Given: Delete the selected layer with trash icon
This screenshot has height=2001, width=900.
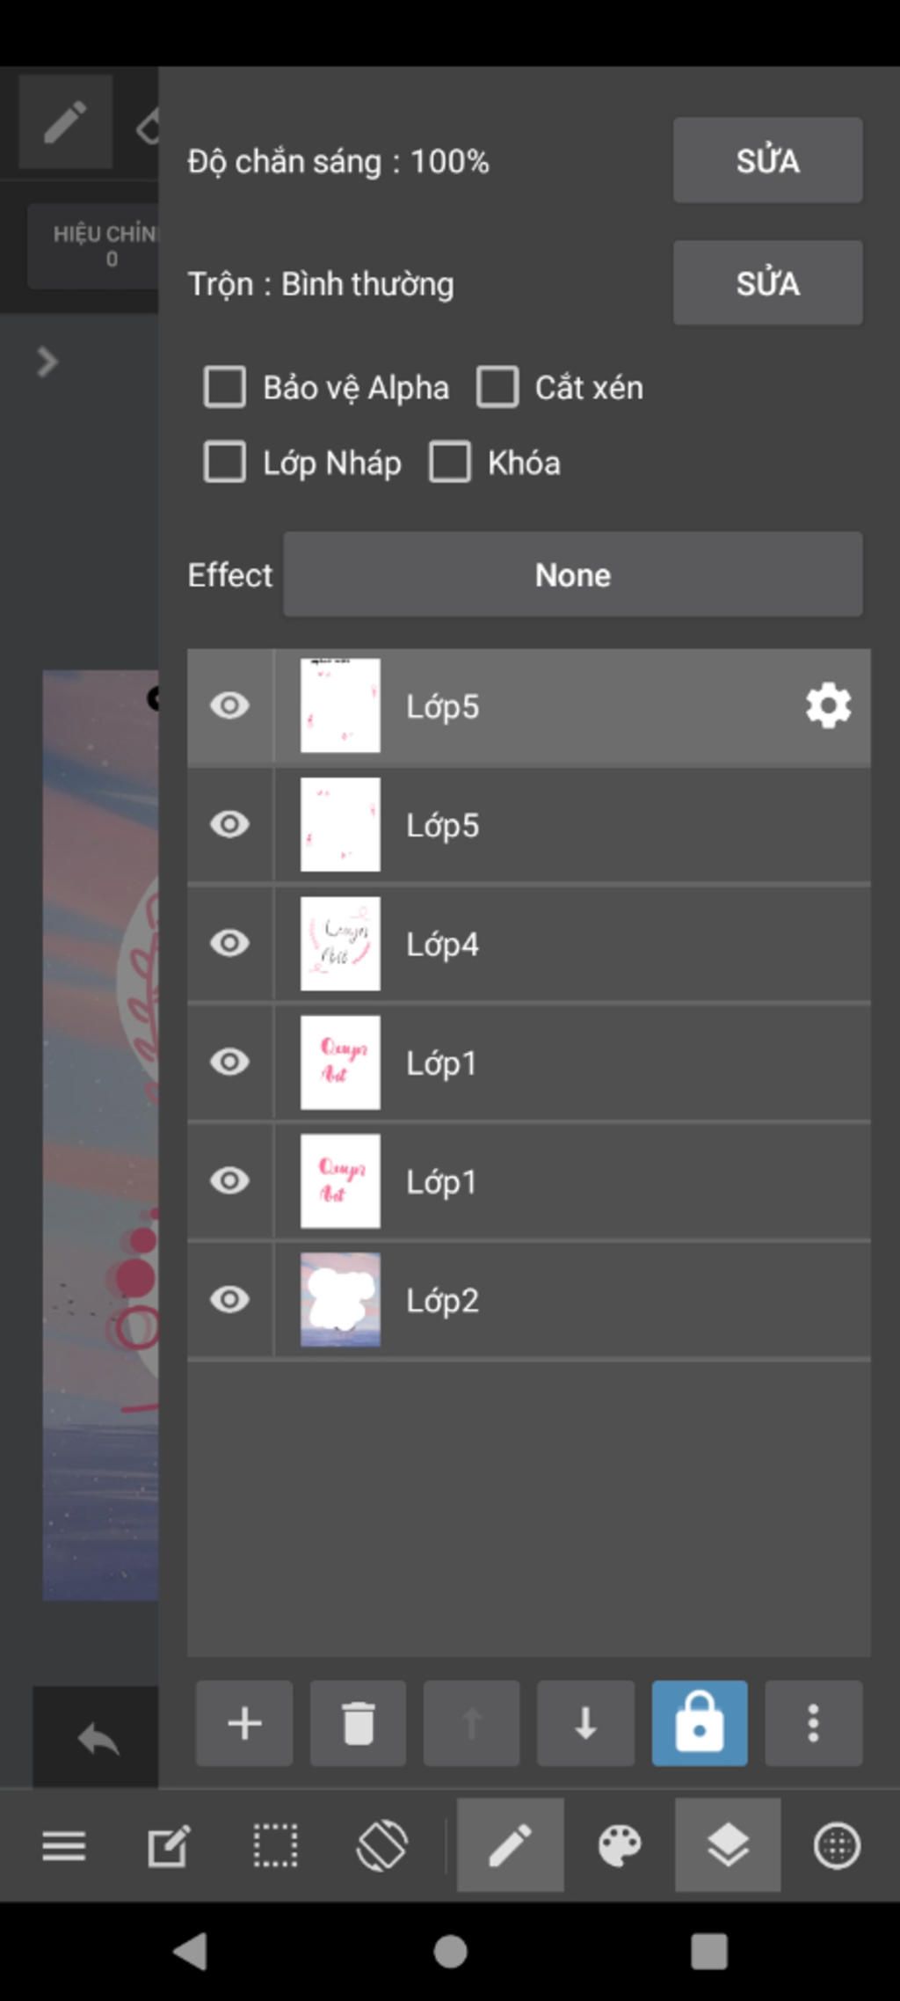Looking at the screenshot, I should [358, 1723].
